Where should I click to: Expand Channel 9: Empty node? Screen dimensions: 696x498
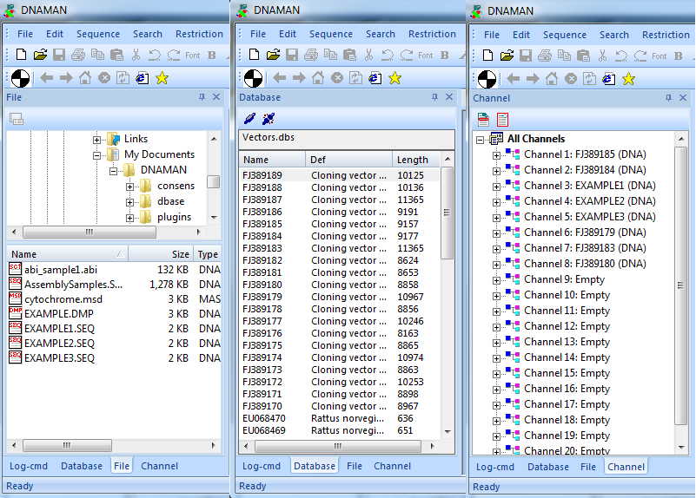click(x=496, y=280)
